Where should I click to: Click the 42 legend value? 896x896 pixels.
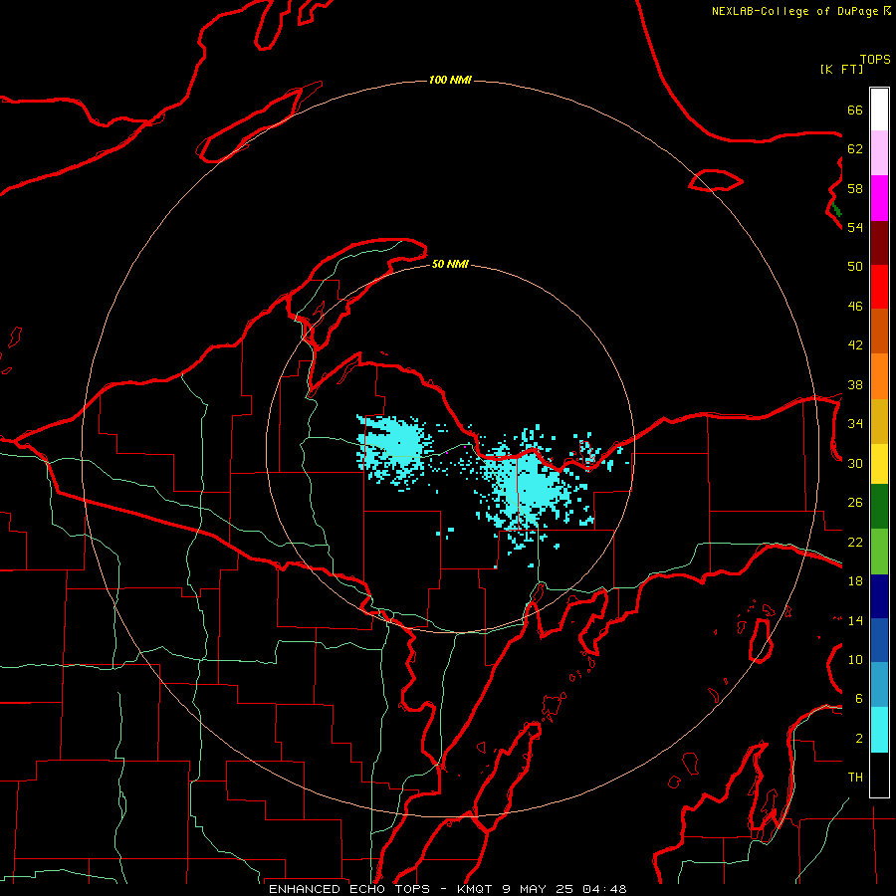[855, 345]
